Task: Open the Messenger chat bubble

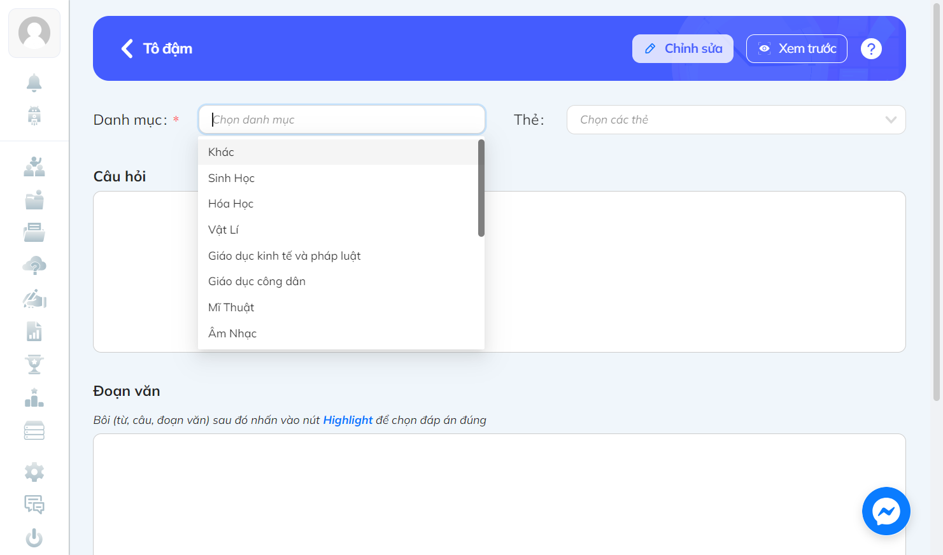Action: (x=886, y=511)
